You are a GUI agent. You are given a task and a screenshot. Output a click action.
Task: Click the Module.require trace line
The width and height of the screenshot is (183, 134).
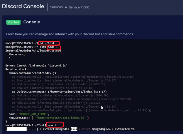click(58, 84)
